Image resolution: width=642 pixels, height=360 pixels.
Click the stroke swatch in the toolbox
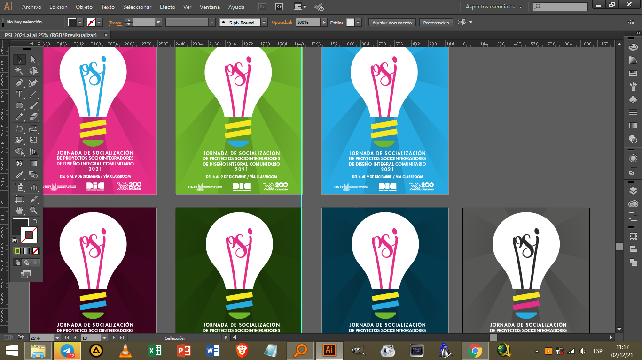point(29,234)
